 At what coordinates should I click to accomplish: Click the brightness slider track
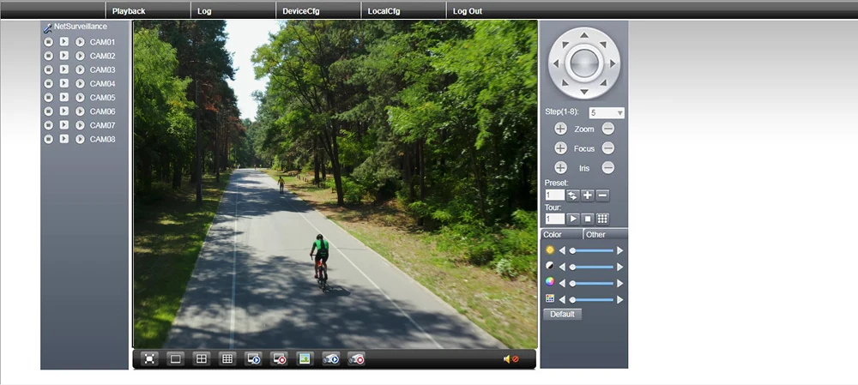click(592, 250)
